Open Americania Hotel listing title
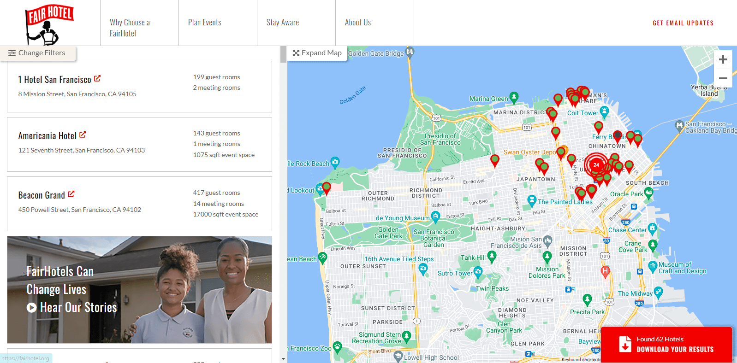 47,136
